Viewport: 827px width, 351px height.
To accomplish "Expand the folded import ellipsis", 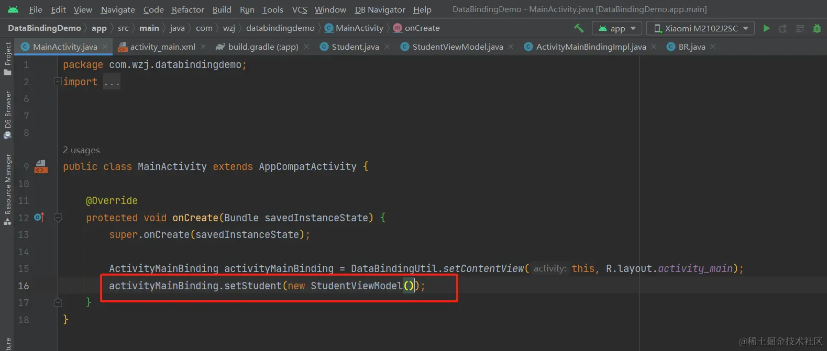I will [x=112, y=82].
